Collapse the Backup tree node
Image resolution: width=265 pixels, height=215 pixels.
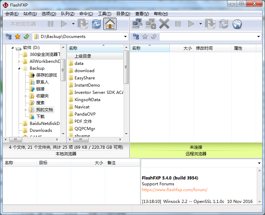click(19, 68)
